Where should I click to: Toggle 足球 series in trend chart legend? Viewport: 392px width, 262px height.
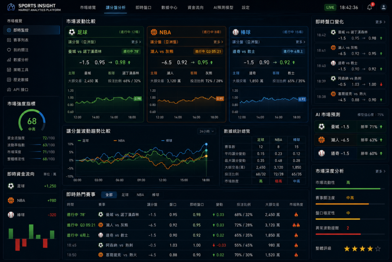click(x=83, y=140)
